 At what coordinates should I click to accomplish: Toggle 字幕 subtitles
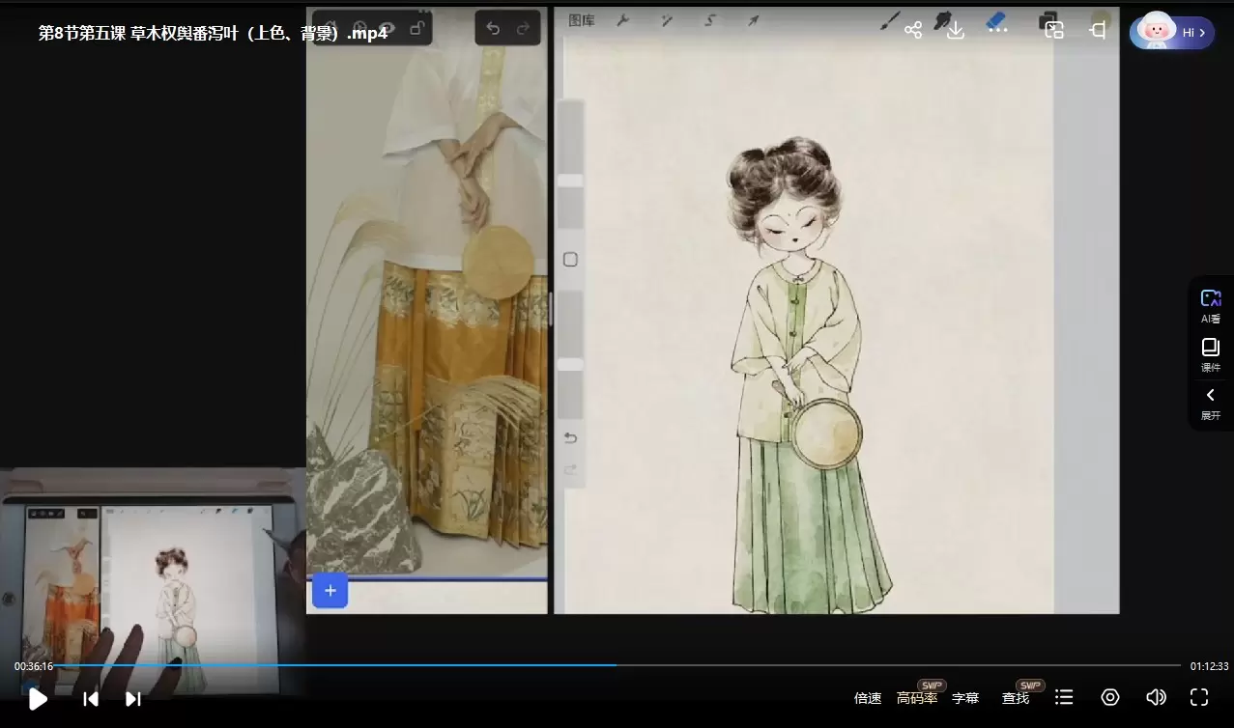coord(965,698)
